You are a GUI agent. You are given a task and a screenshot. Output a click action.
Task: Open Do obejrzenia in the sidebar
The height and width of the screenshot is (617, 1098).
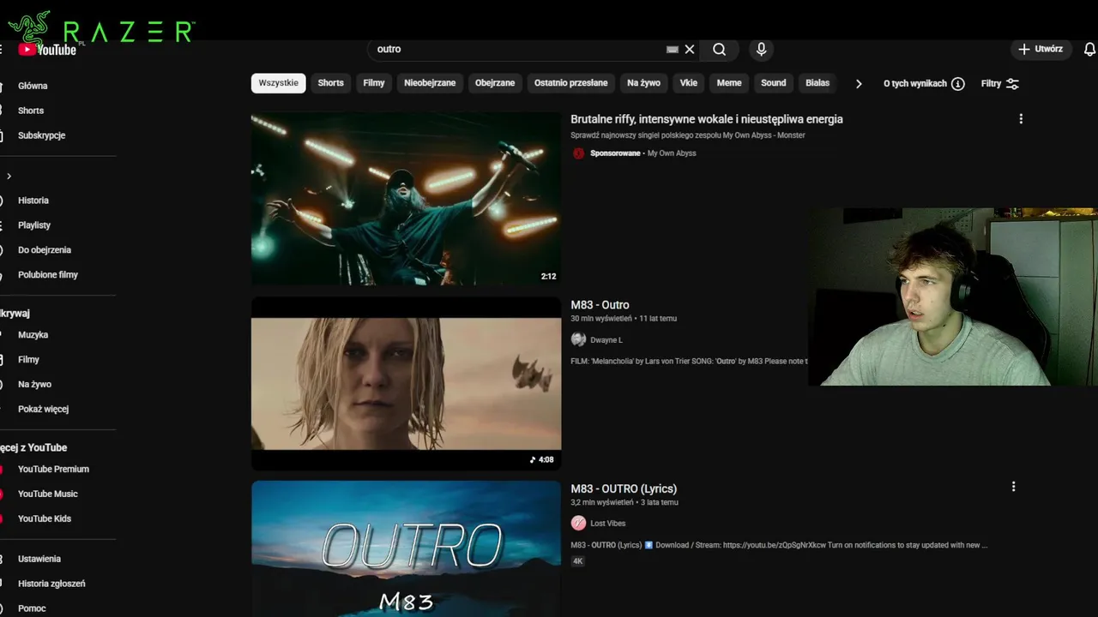45,250
